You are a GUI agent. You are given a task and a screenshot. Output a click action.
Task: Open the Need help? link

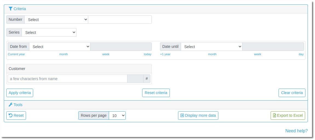click(297, 131)
